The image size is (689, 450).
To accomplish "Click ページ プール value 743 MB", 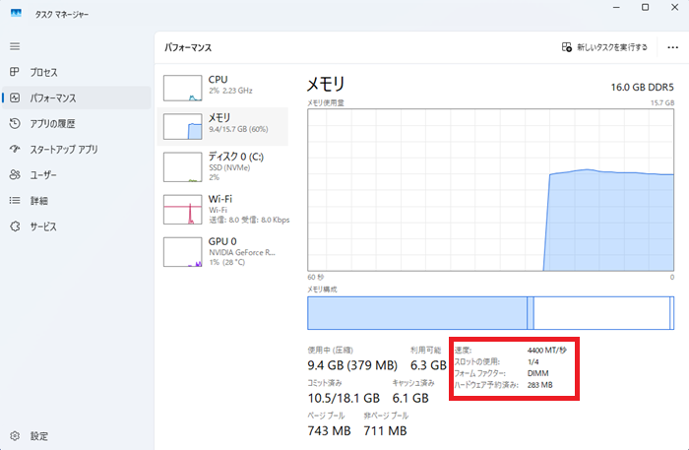I will [x=329, y=430].
